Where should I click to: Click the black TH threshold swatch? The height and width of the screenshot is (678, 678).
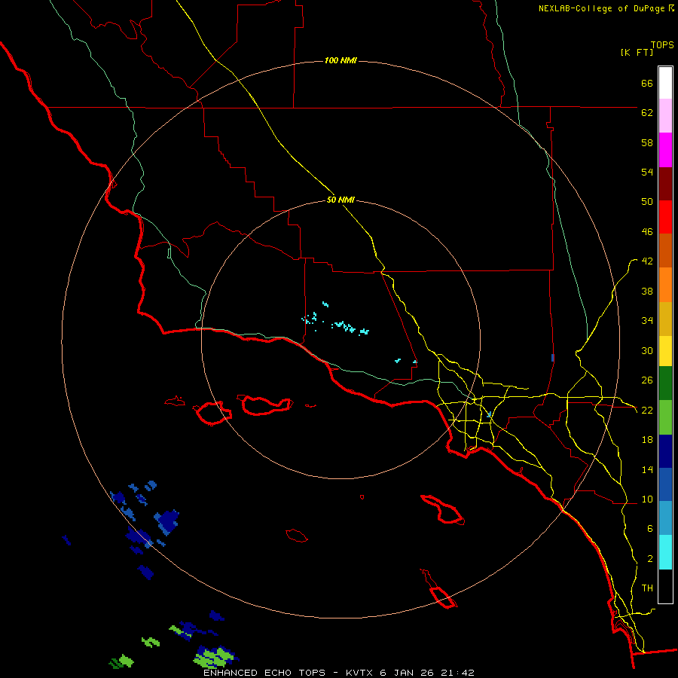coord(665,586)
